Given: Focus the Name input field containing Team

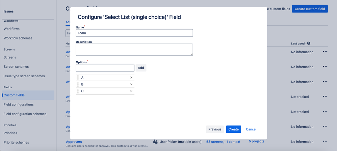Looking at the screenshot, I should 134,33.
